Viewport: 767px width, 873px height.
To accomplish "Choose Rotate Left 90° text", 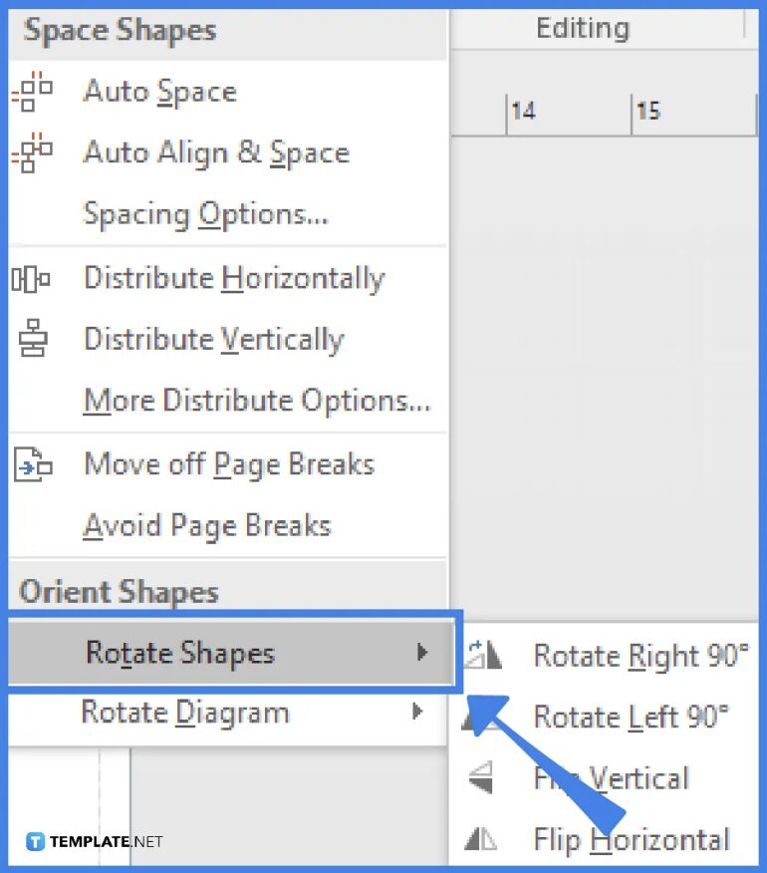I will pyautogui.click(x=631, y=717).
